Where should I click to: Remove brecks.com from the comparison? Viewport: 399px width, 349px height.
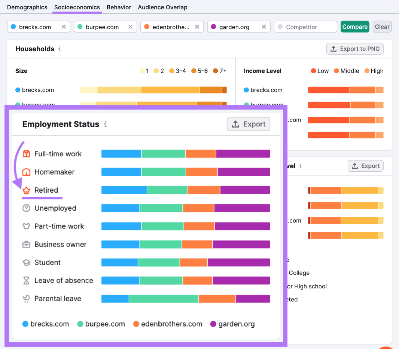point(64,27)
